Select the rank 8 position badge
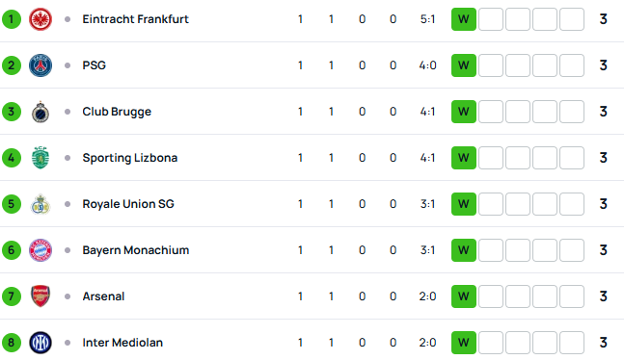The height and width of the screenshot is (360, 624). (12, 343)
